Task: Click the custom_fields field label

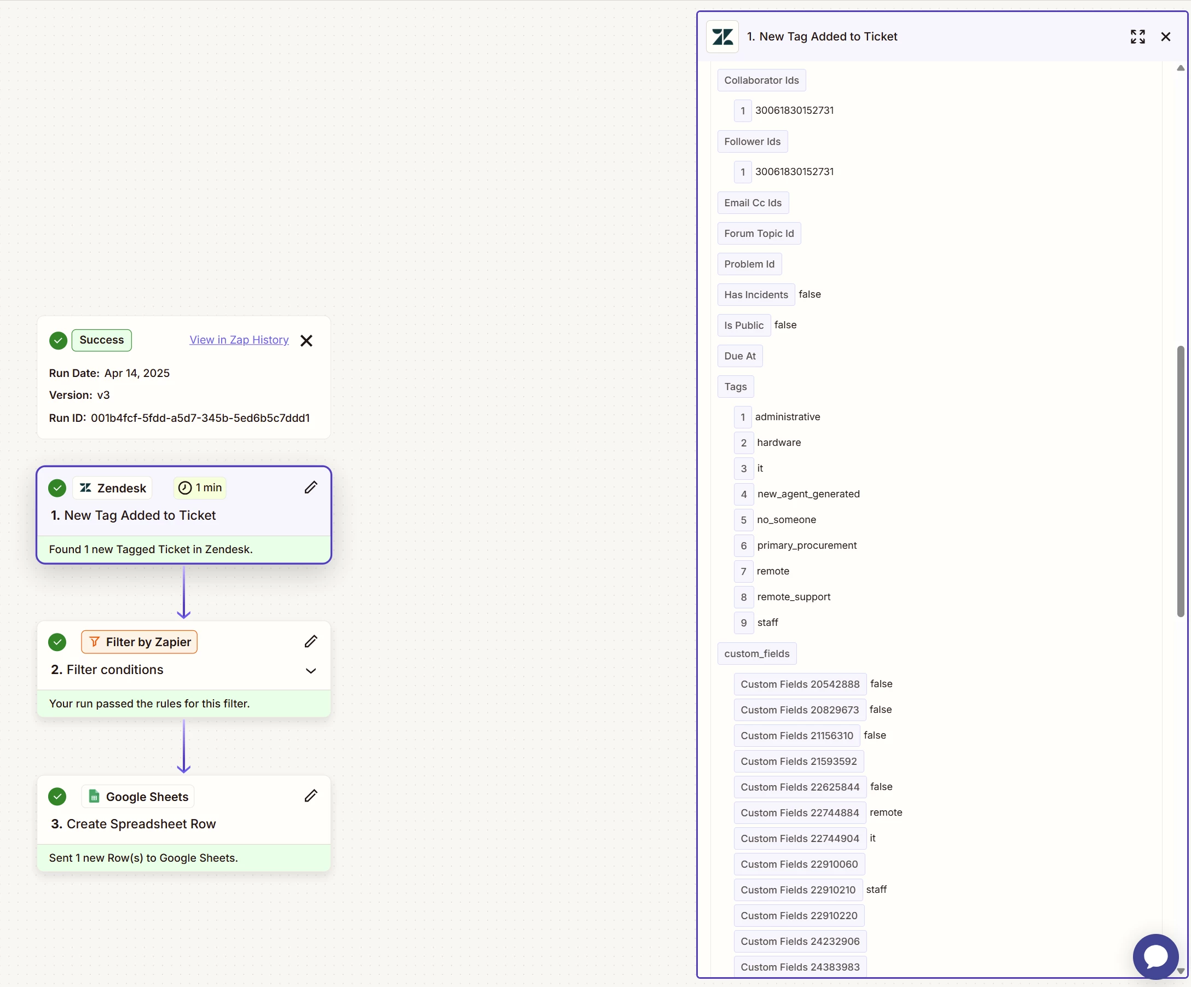Action: pyautogui.click(x=756, y=654)
